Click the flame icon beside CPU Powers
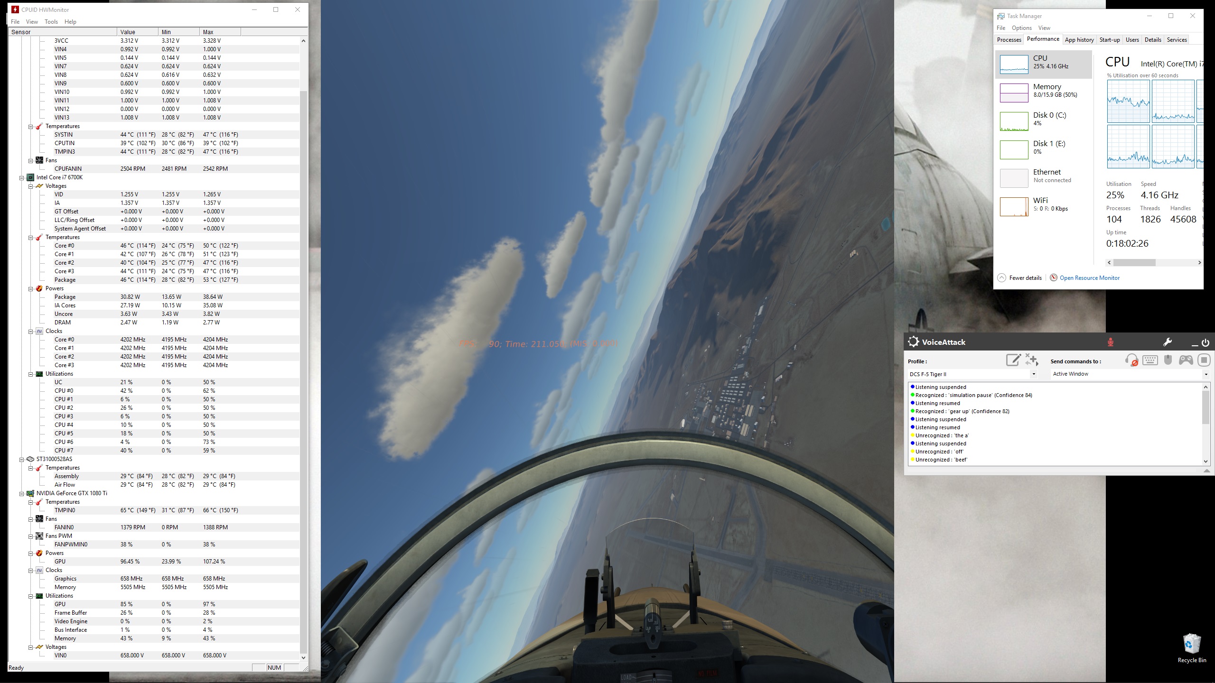 click(39, 288)
